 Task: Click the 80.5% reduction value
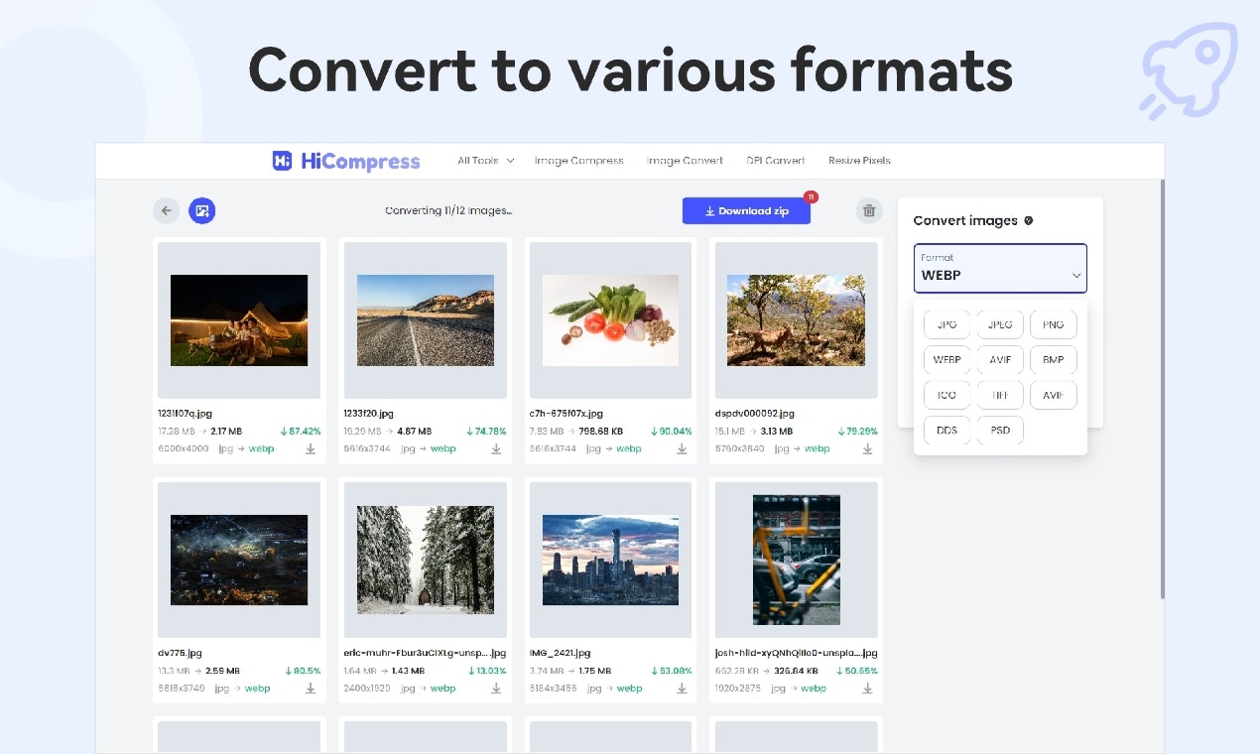(303, 671)
